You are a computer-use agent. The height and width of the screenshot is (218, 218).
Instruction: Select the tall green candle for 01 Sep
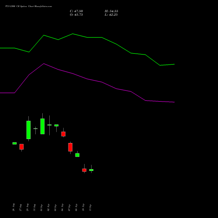pyautogui.click(x=42, y=126)
